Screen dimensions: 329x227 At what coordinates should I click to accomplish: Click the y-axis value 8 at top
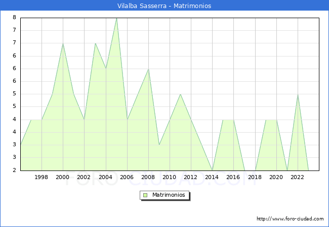click(x=14, y=17)
